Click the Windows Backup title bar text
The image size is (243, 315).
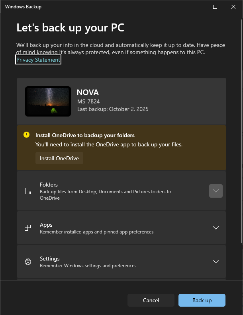[x=24, y=7]
